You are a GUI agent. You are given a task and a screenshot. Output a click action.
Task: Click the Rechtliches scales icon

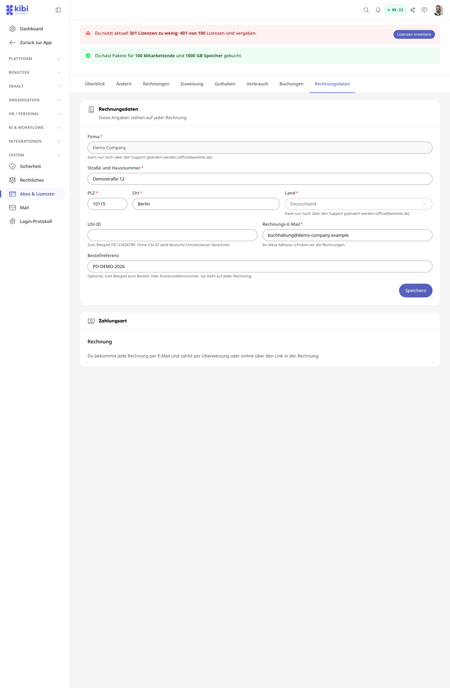12,180
